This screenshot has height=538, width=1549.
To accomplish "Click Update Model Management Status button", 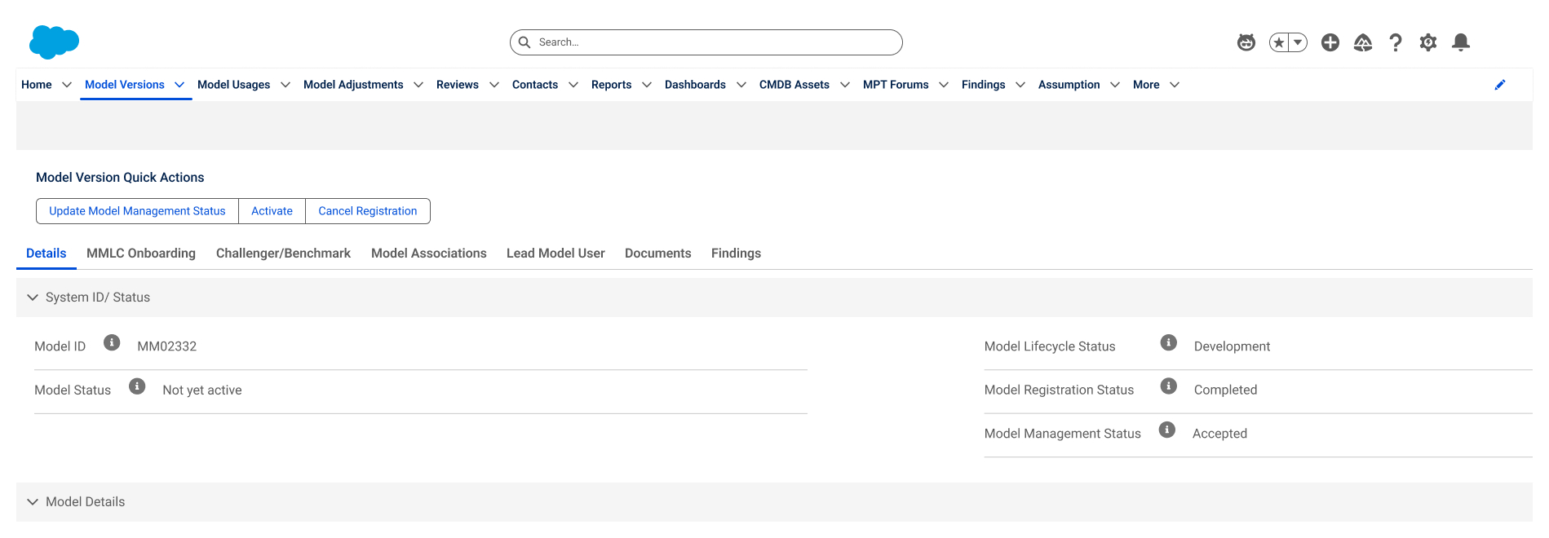I will click(137, 211).
